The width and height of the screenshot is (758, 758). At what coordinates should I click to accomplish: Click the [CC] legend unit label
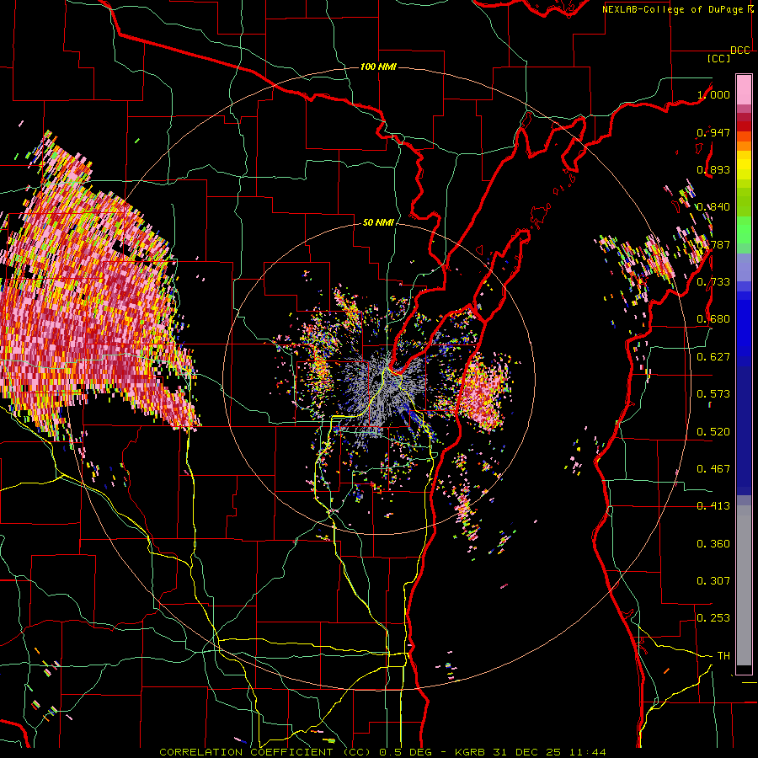[718, 58]
